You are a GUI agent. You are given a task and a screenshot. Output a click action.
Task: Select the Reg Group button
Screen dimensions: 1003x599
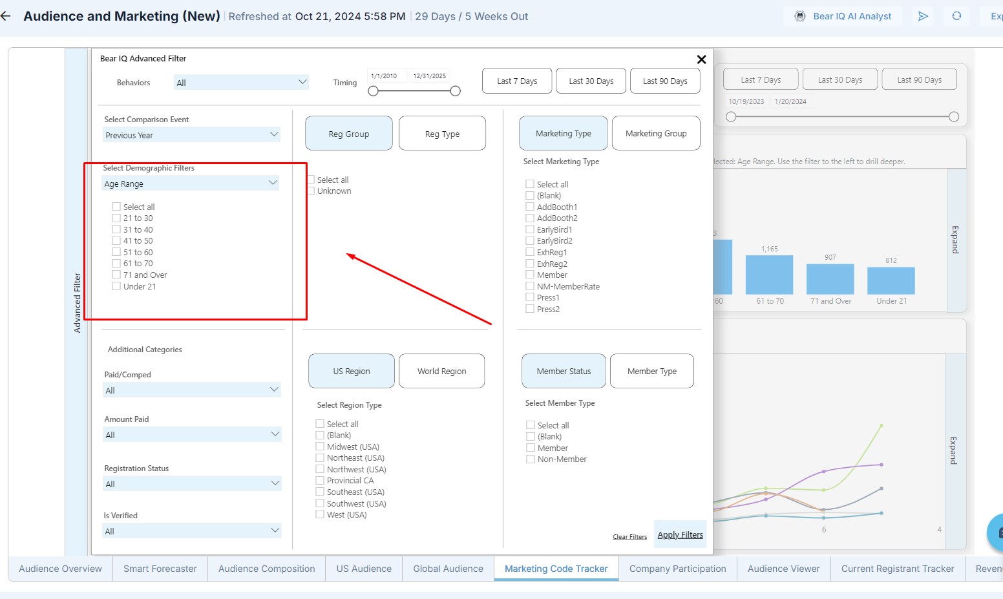[x=349, y=133]
